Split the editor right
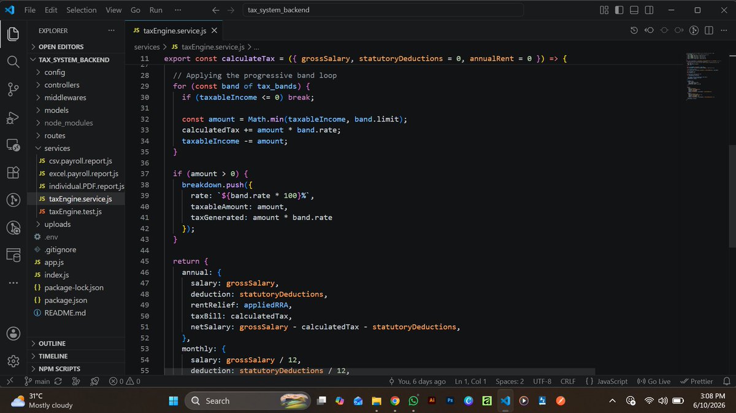The width and height of the screenshot is (736, 413). (x=709, y=31)
